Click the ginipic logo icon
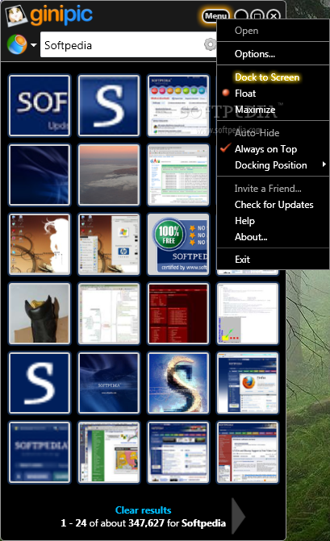Viewport: 330px width, 541px height. pyautogui.click(x=15, y=15)
